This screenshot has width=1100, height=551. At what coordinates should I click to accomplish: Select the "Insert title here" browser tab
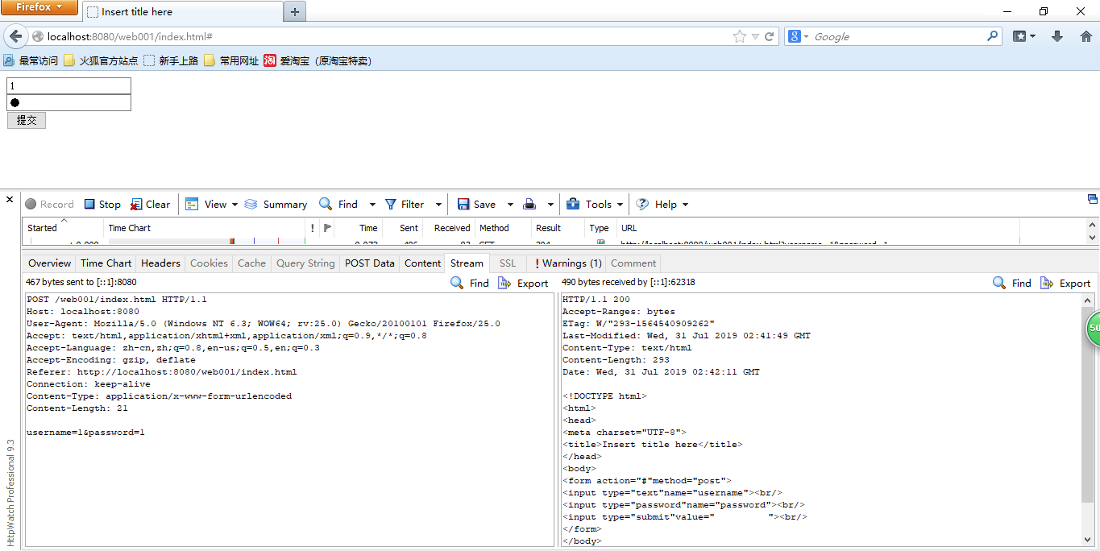point(182,12)
